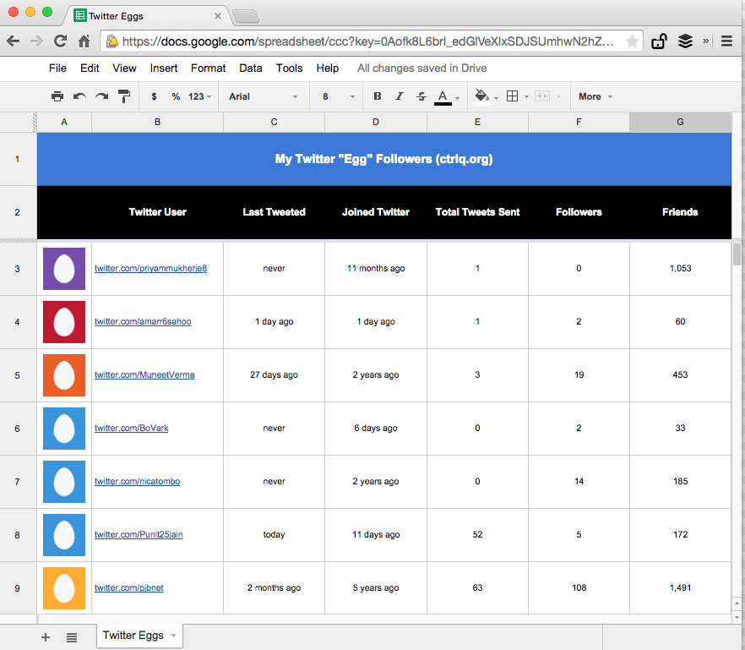Click the Undo arrow icon
Screen dimensions: 745x650
(79, 96)
